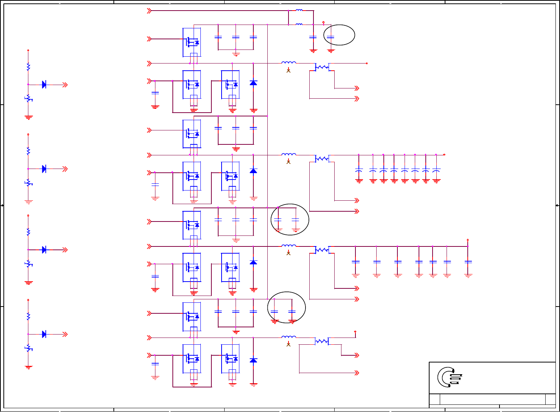Select the output inductor of the second phase
The width and height of the screenshot is (560, 412).
pyautogui.click(x=289, y=154)
